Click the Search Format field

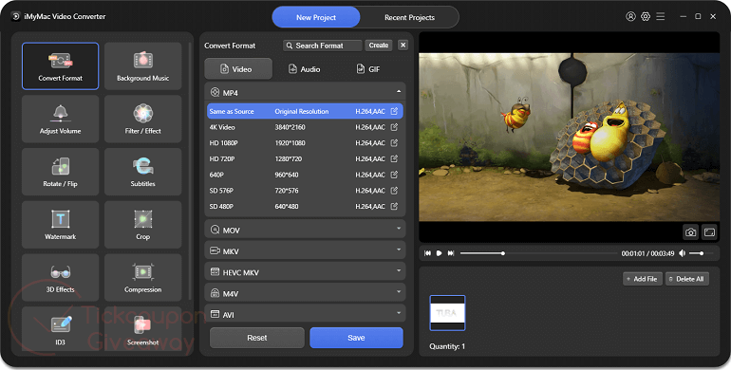pos(322,46)
